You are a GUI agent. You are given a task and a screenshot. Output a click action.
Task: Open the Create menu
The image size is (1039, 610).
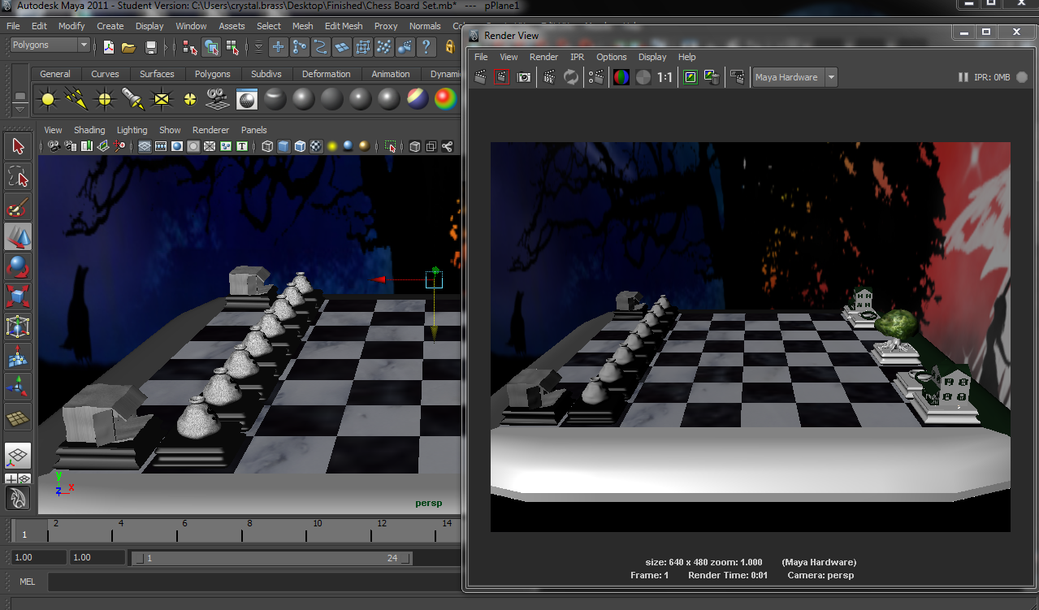(110, 26)
